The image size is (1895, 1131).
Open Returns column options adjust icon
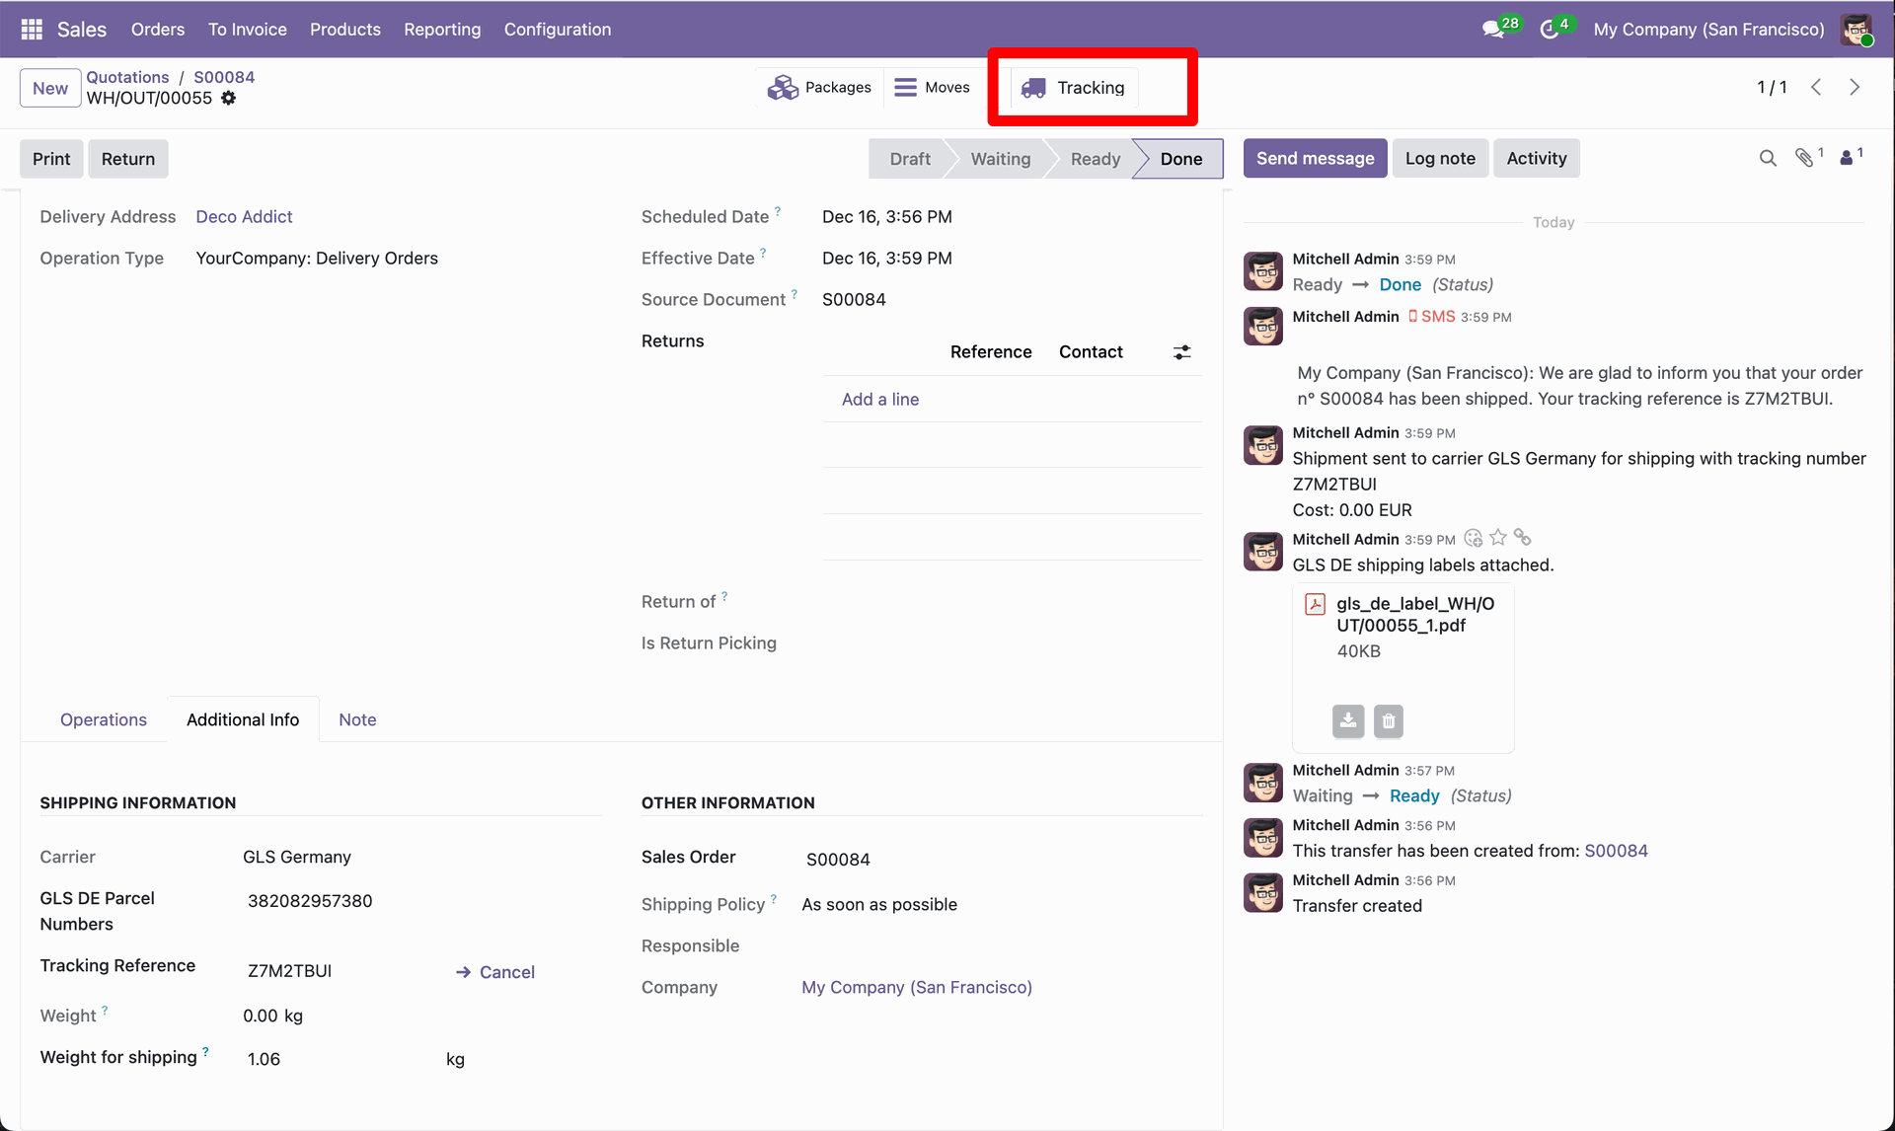coord(1181,352)
